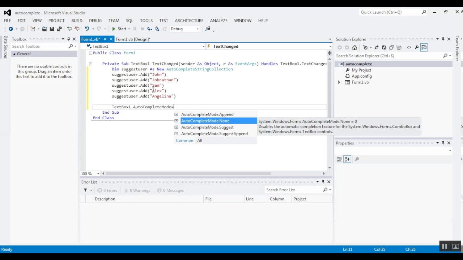Collapse All in Solution Explorer
This screenshot has width=463, height=260.
click(391, 47)
